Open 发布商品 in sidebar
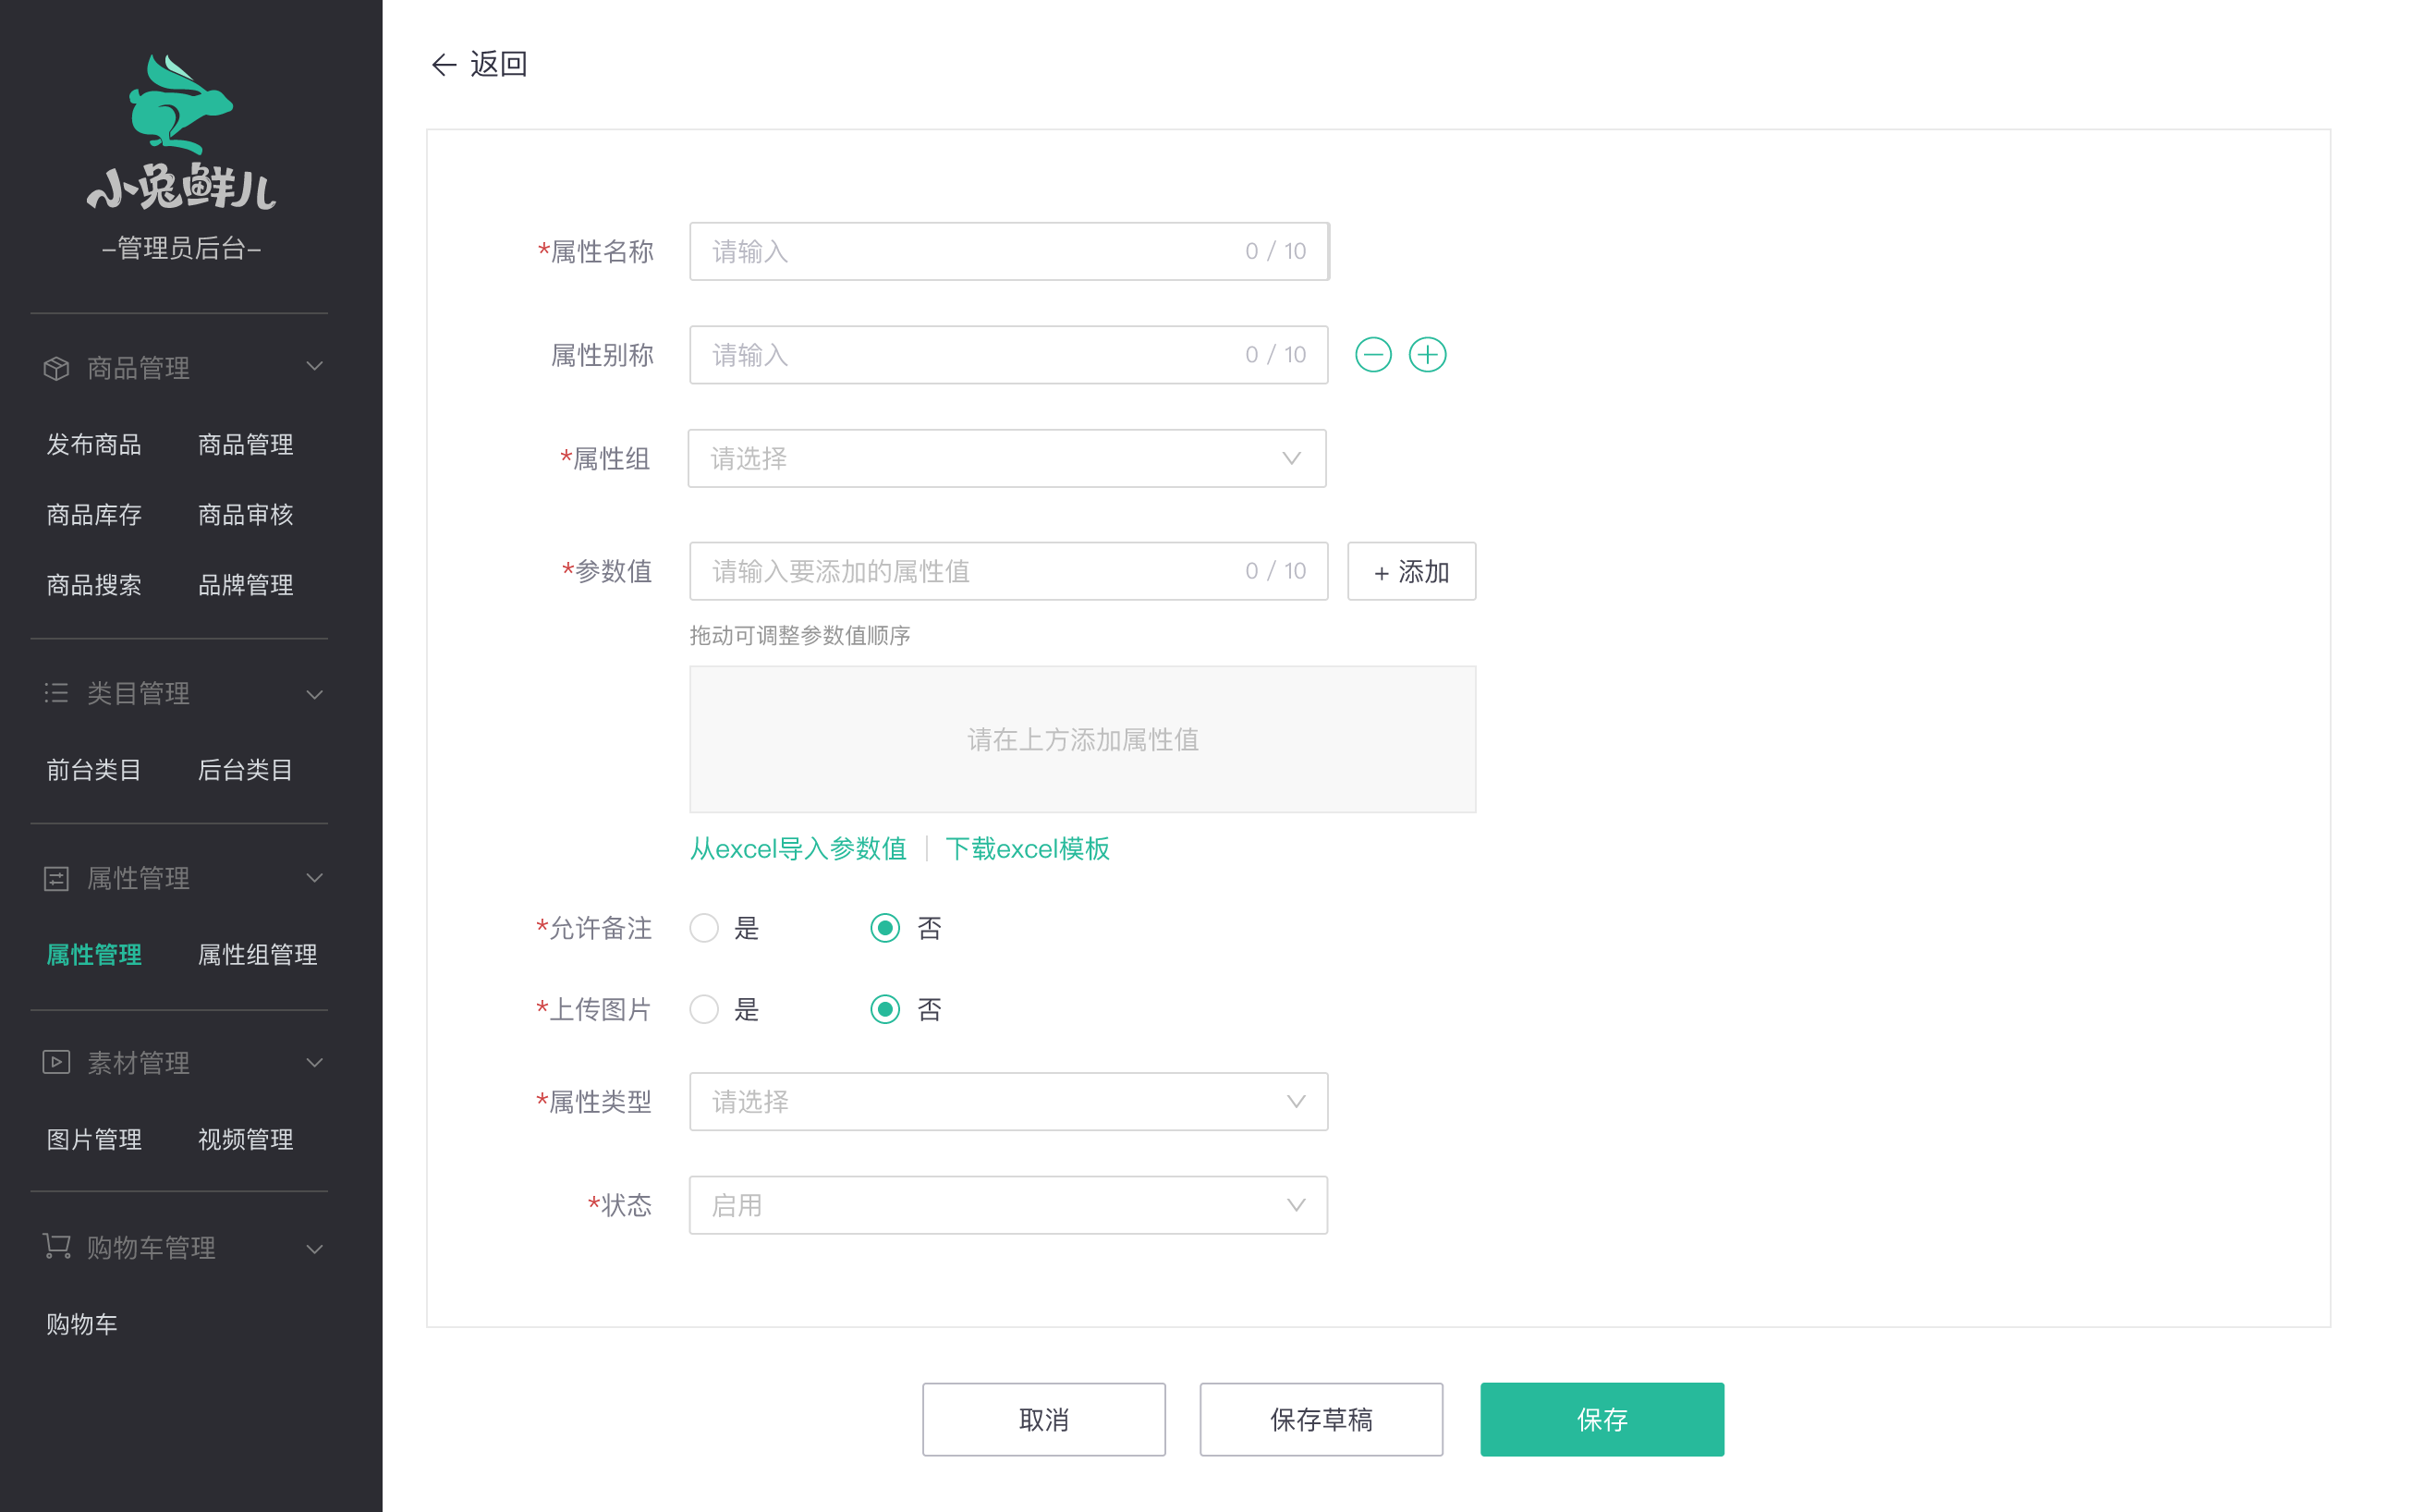This screenshot has width=2412, height=1512. (94, 444)
